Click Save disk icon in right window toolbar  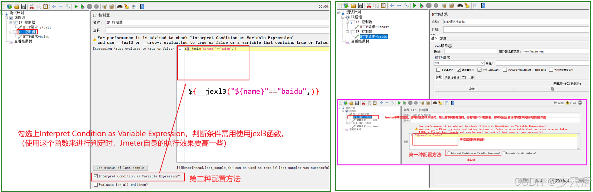(361, 5)
